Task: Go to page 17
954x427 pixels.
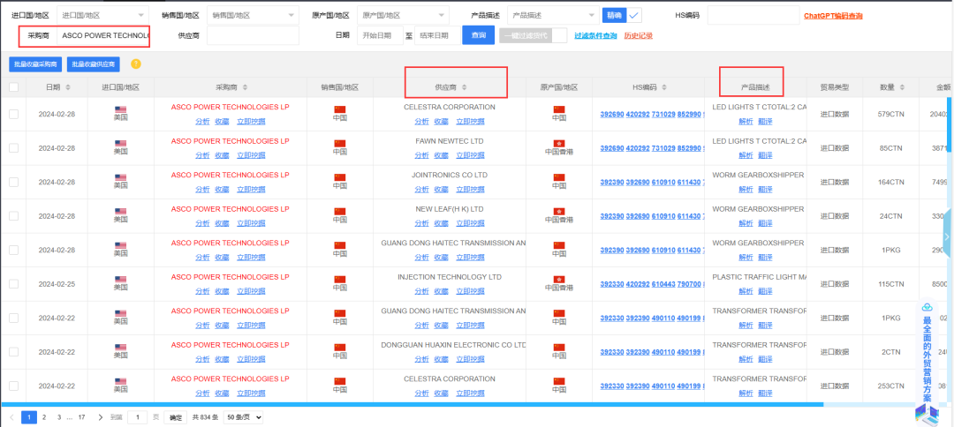Action: pos(81,417)
